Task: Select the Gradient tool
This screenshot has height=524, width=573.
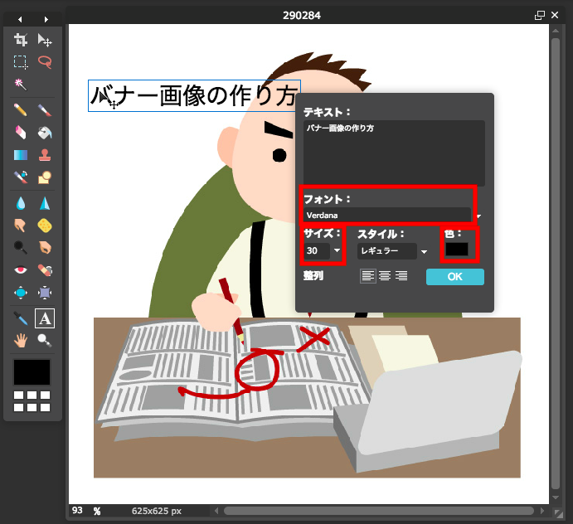Action: (21, 155)
